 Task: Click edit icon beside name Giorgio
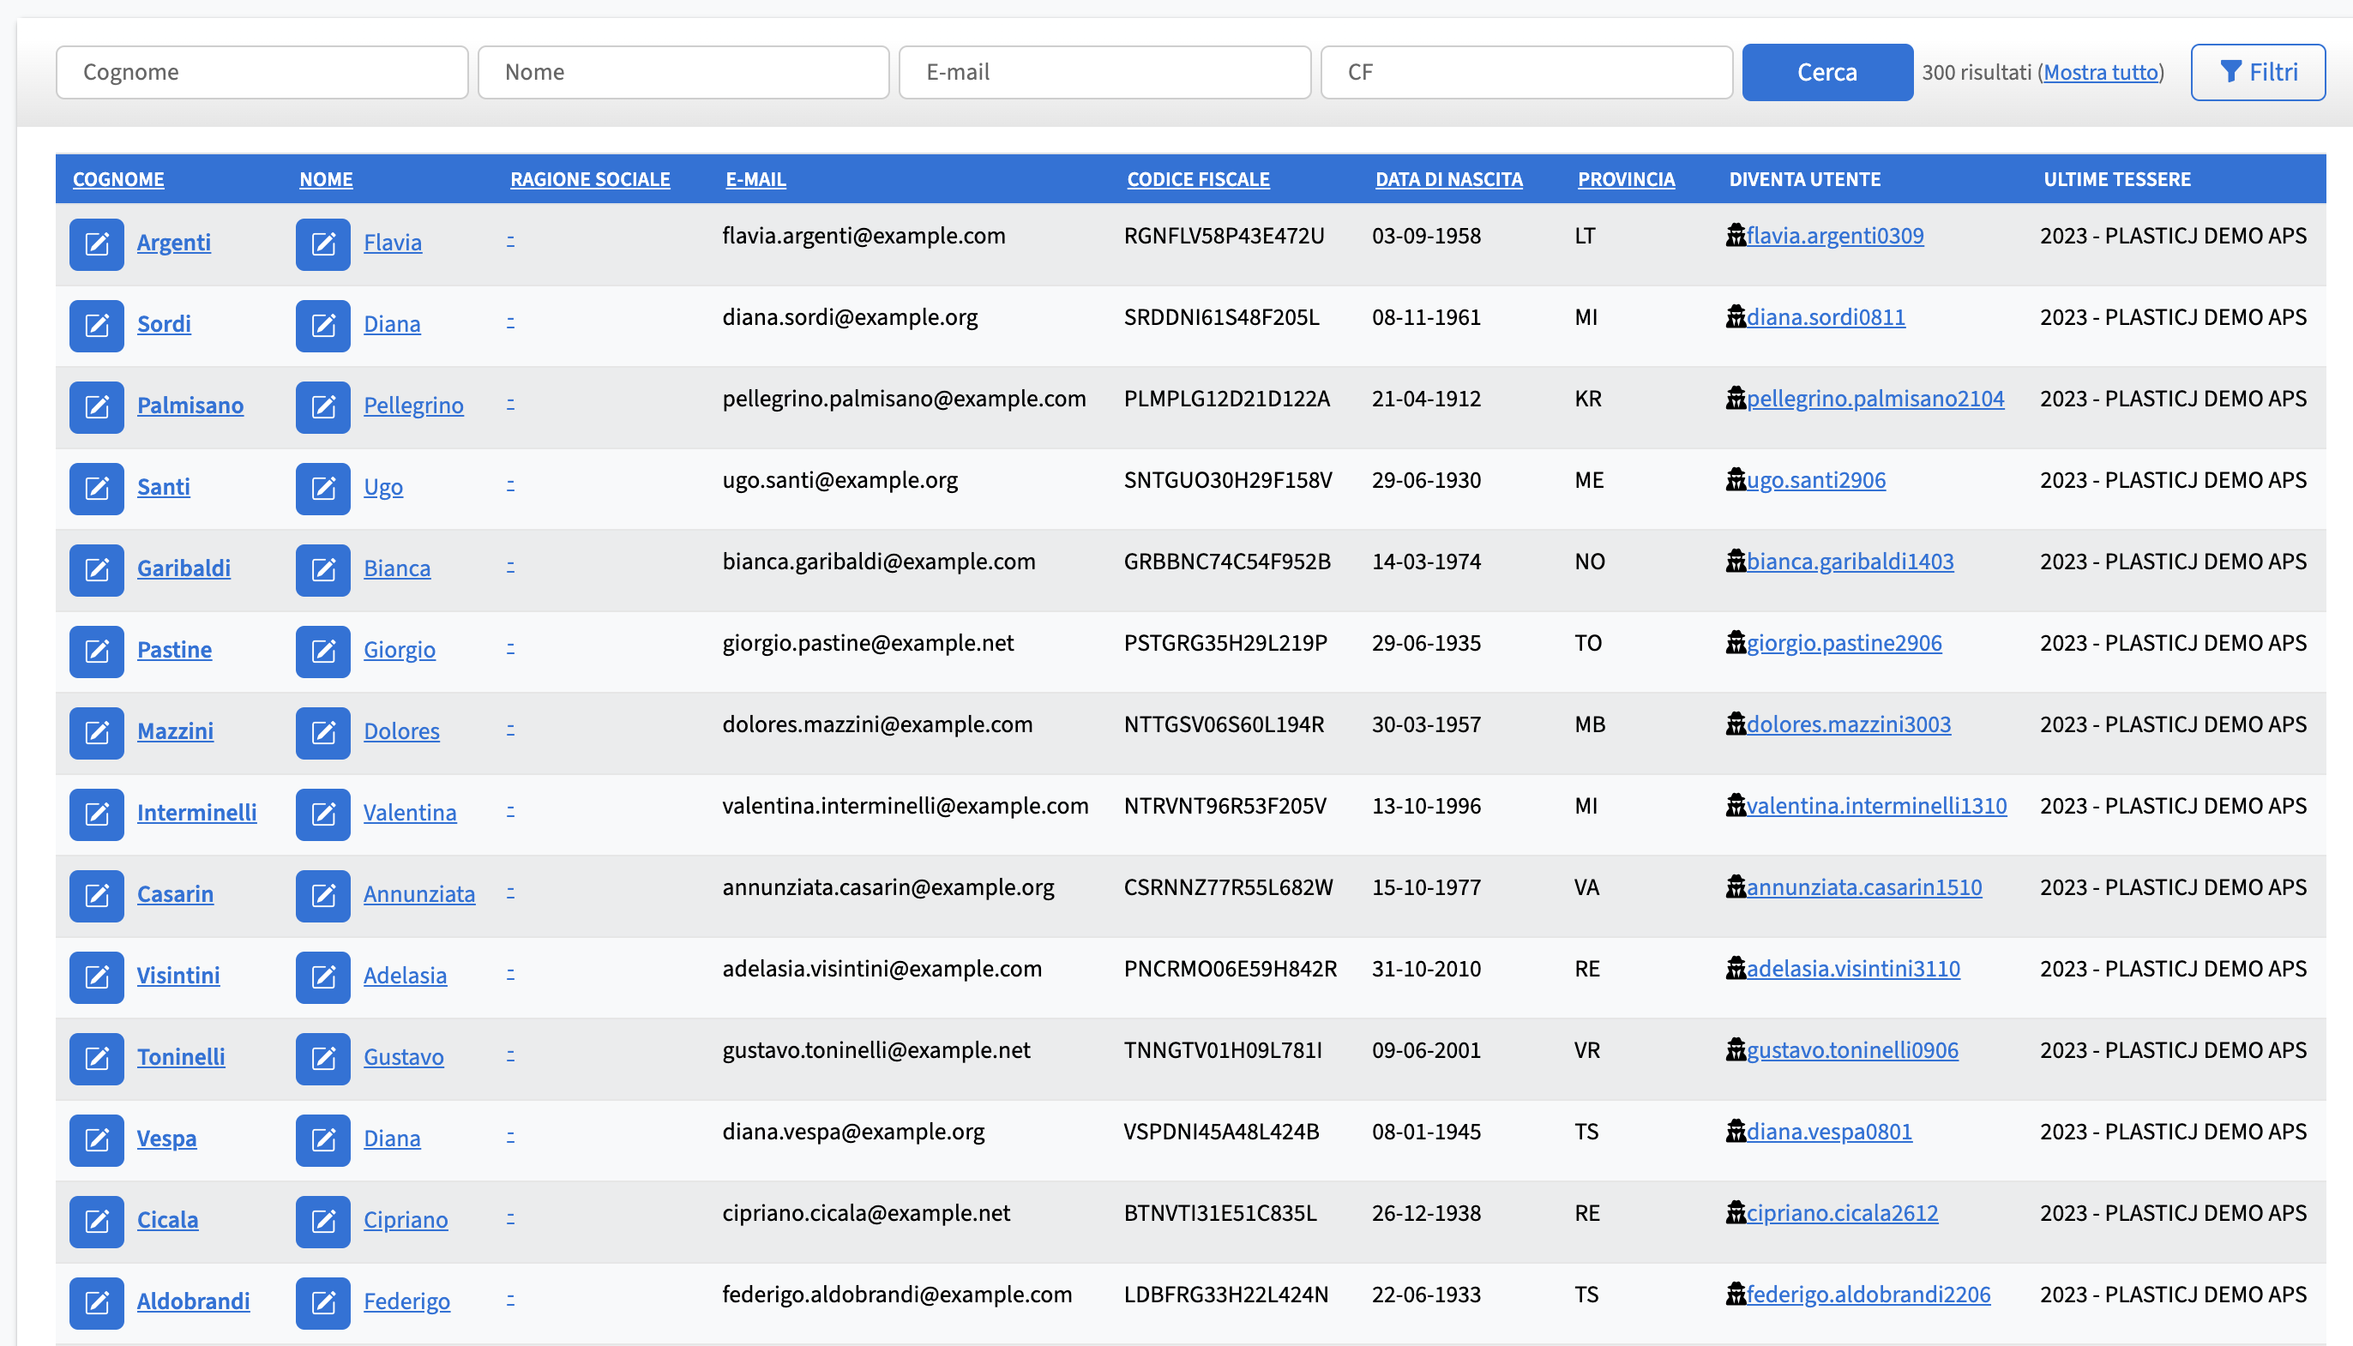323,651
